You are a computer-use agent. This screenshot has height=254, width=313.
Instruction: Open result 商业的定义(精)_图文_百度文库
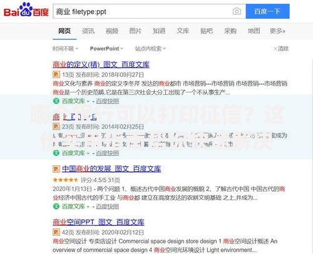(x=101, y=64)
